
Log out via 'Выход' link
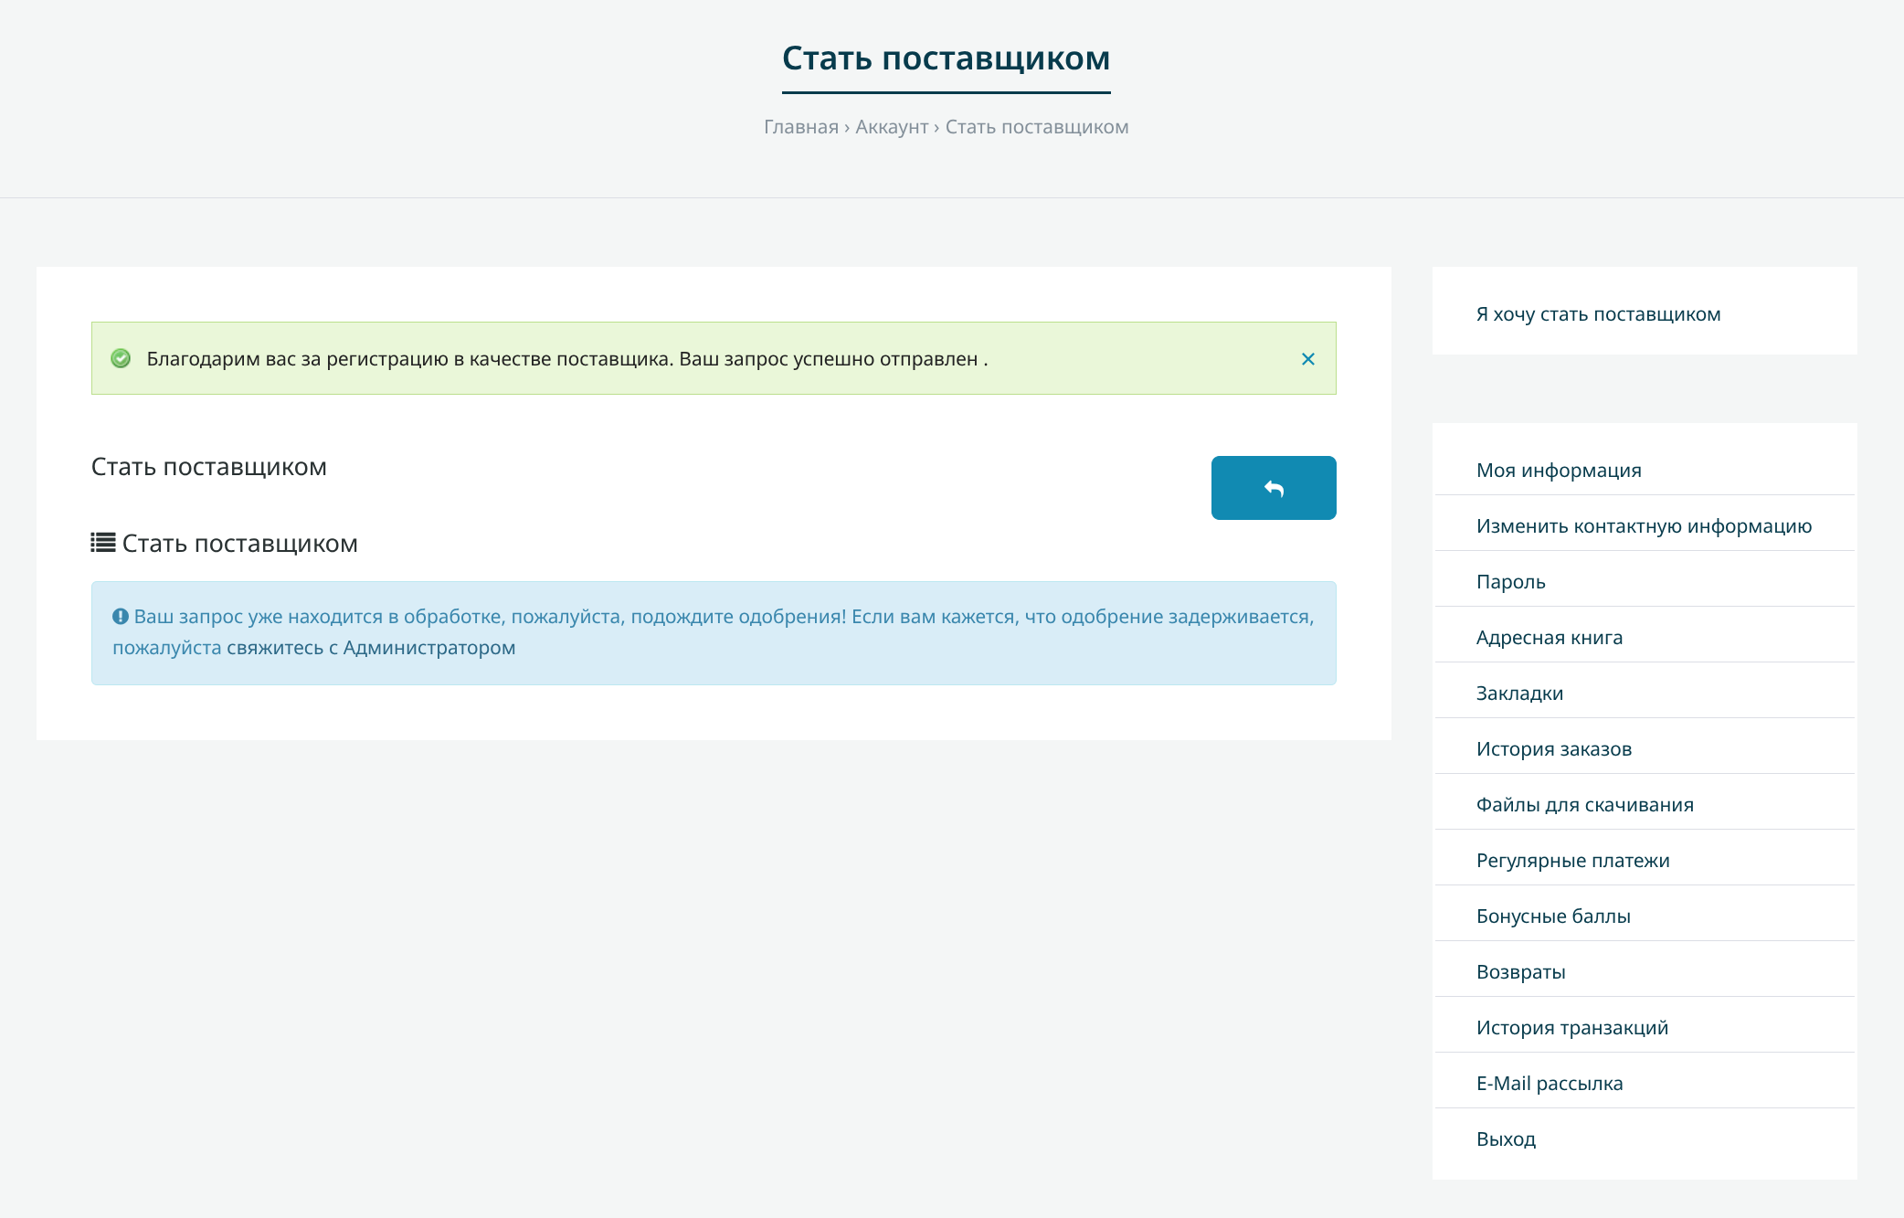pos(1506,1139)
